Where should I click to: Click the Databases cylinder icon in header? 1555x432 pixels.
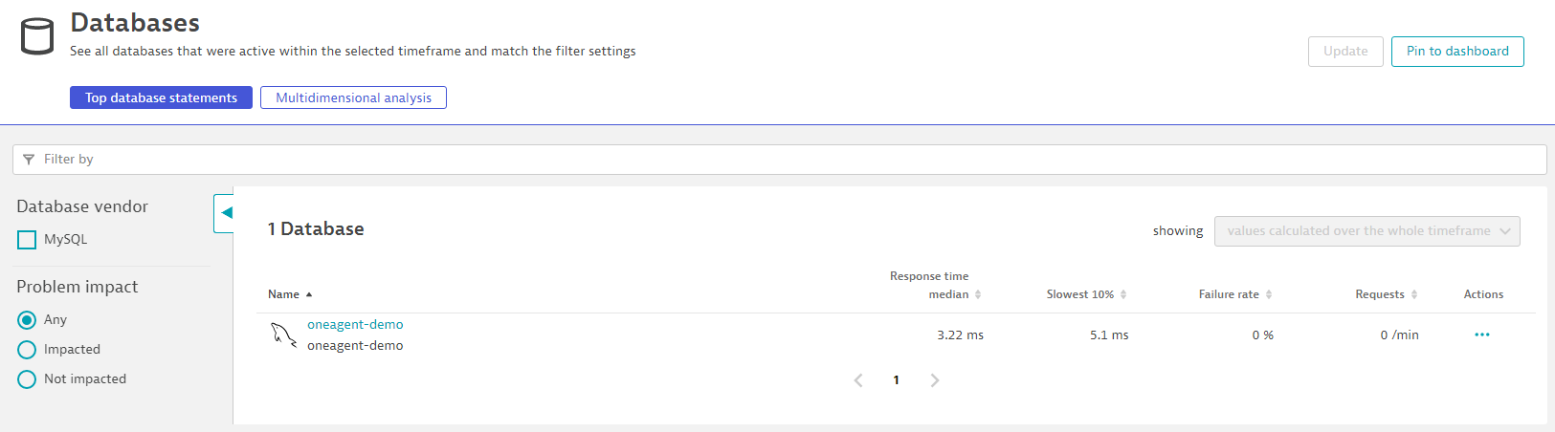point(37,37)
